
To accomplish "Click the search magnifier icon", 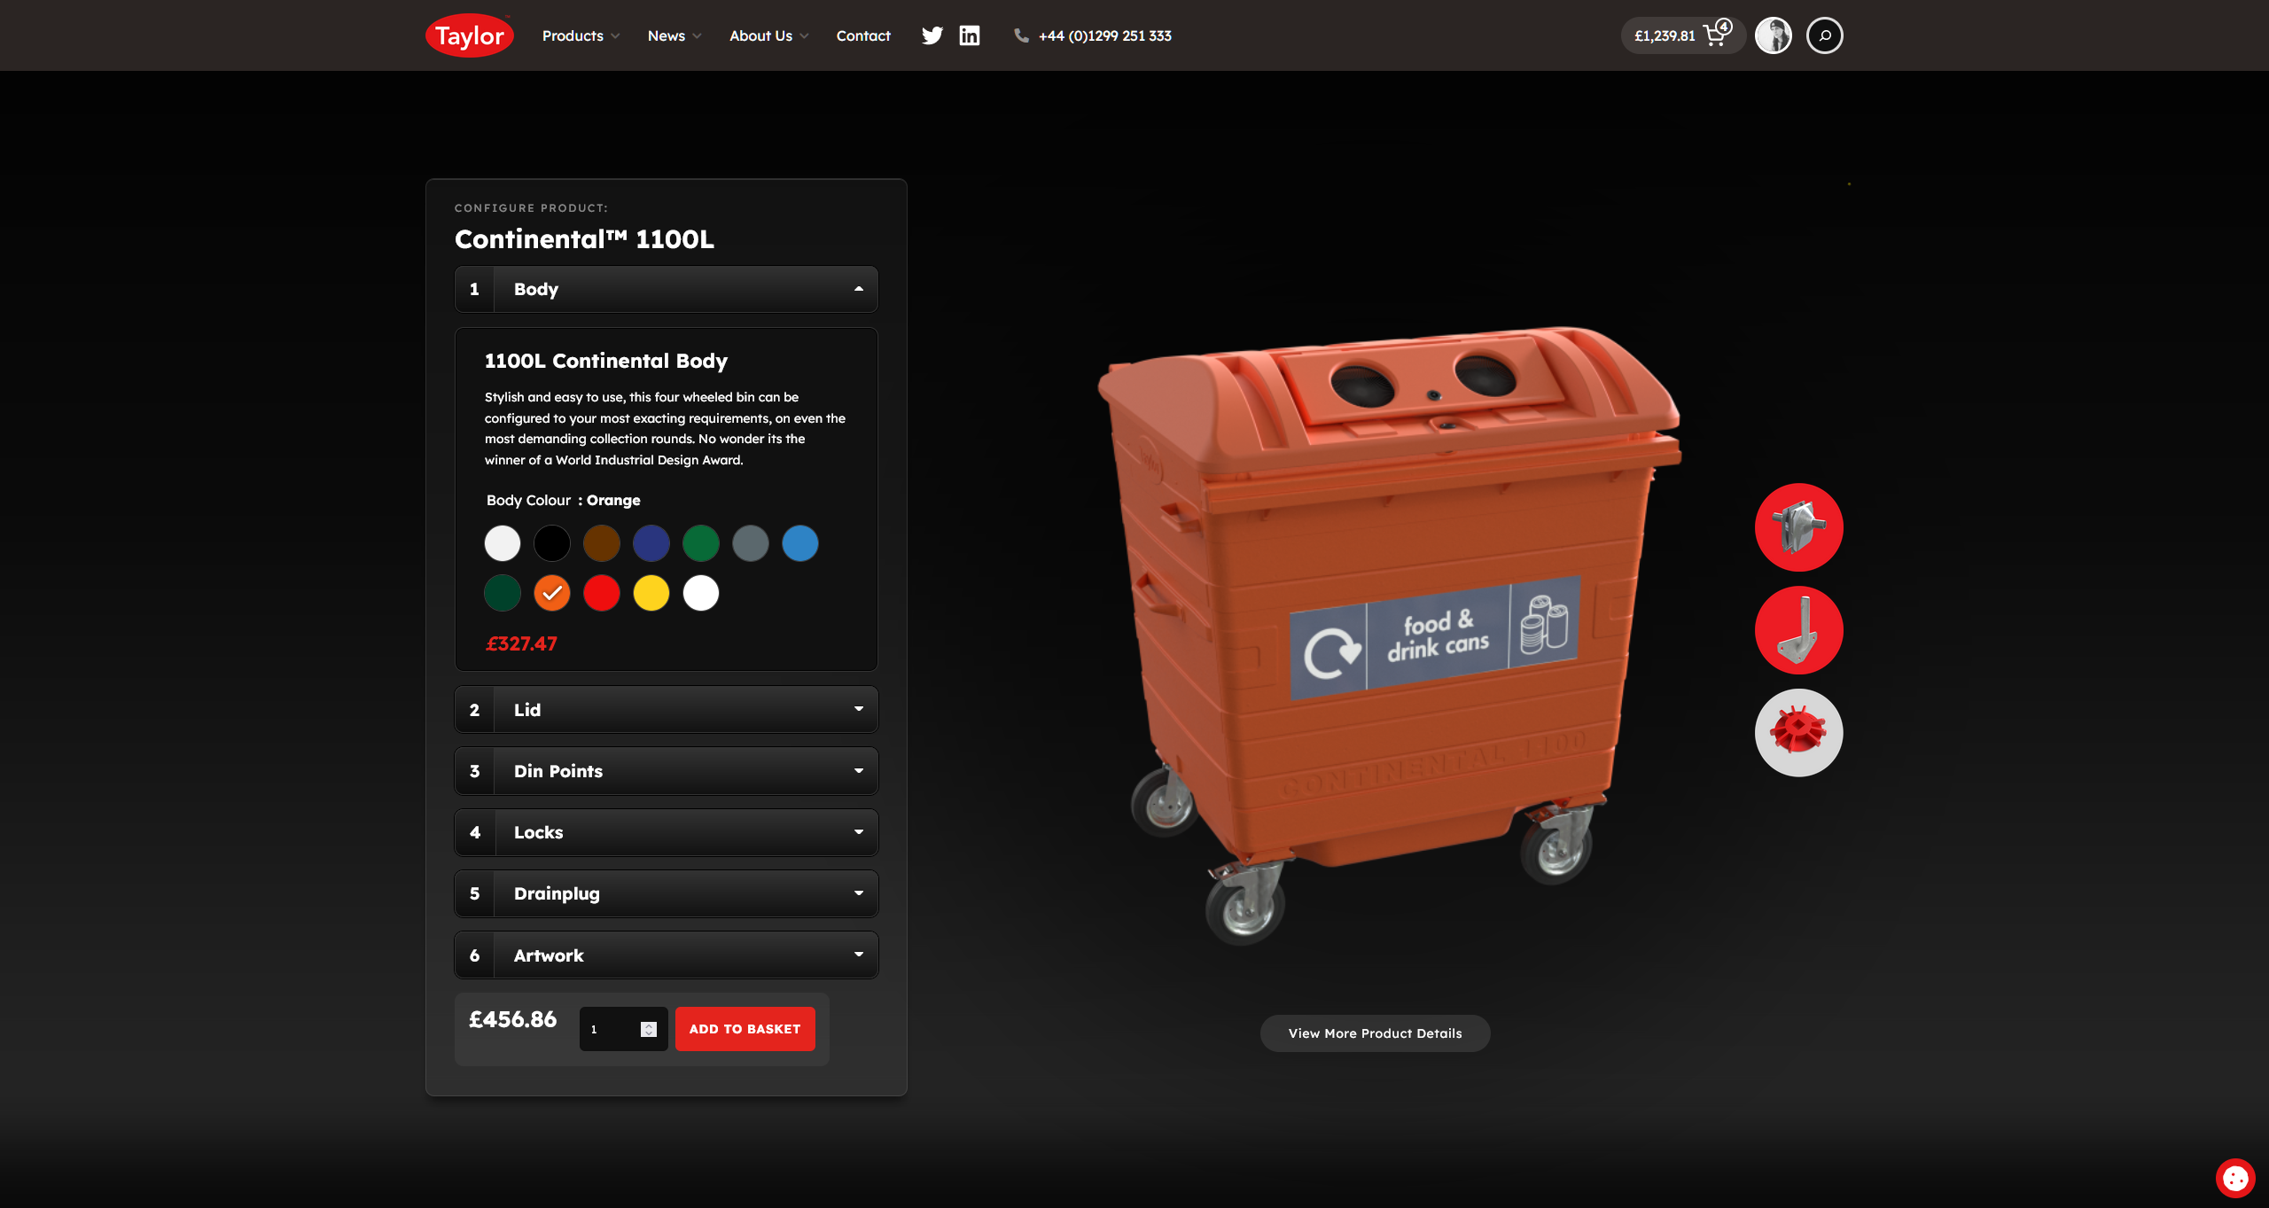I will pyautogui.click(x=1824, y=35).
